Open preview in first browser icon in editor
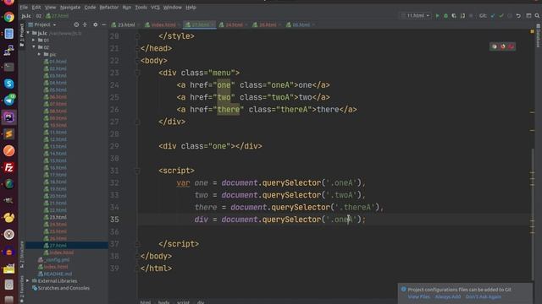The width and height of the screenshot is (542, 304). 495,46
